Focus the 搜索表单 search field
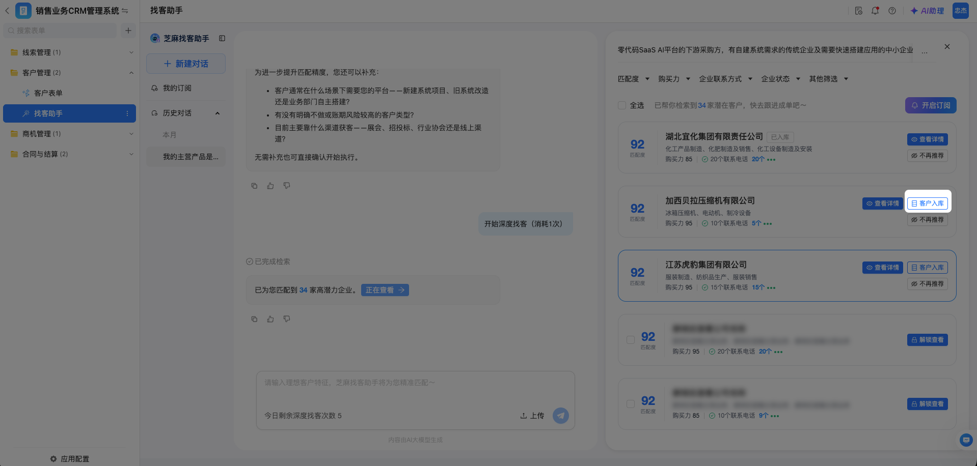The height and width of the screenshot is (466, 977). [x=60, y=31]
